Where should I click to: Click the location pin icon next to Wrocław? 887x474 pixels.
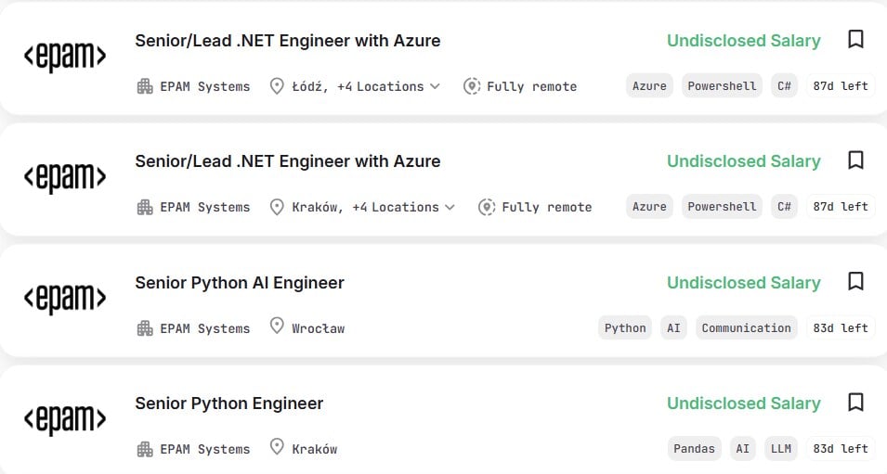pyautogui.click(x=277, y=326)
